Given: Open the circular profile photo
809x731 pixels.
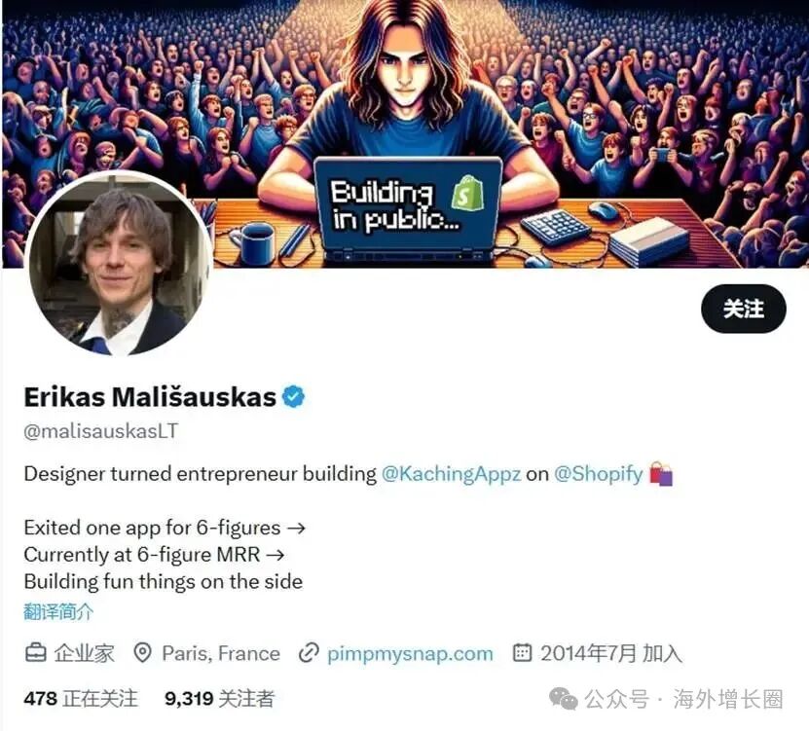Looking at the screenshot, I should [x=118, y=264].
